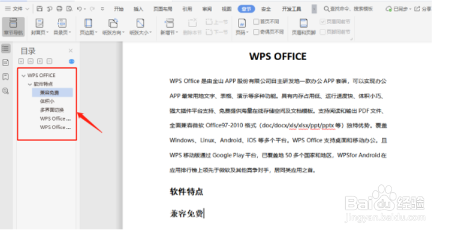Toggle the 章节导航 chapter navigation button

tap(13, 26)
